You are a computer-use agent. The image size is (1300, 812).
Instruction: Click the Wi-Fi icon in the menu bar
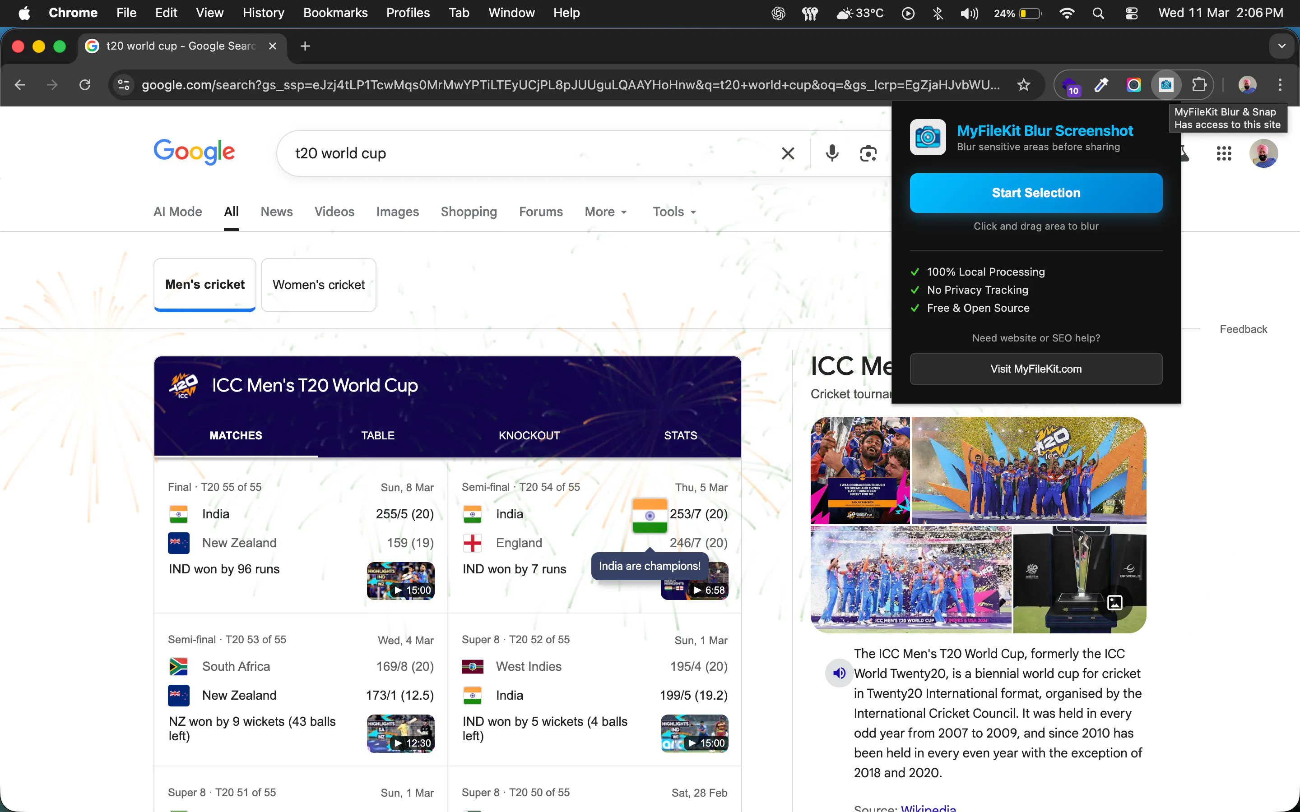pyautogui.click(x=1066, y=13)
